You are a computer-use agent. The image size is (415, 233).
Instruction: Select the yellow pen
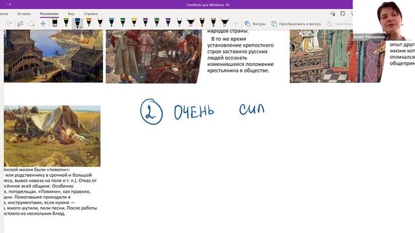pyautogui.click(x=134, y=23)
